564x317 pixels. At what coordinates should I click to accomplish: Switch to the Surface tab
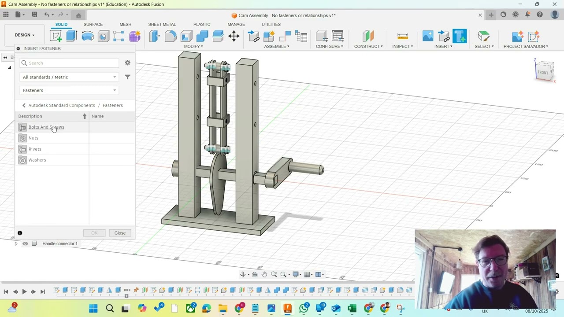pos(93,24)
